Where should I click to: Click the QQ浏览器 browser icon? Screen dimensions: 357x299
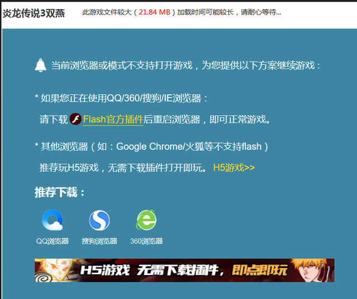52,220
